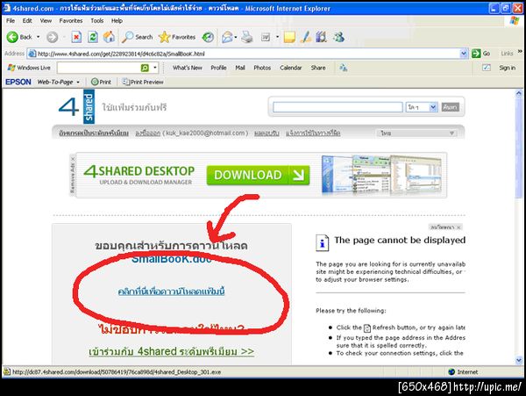This screenshot has height=396, width=526.
Task: Click the Windows Live logo
Action: (x=29, y=68)
